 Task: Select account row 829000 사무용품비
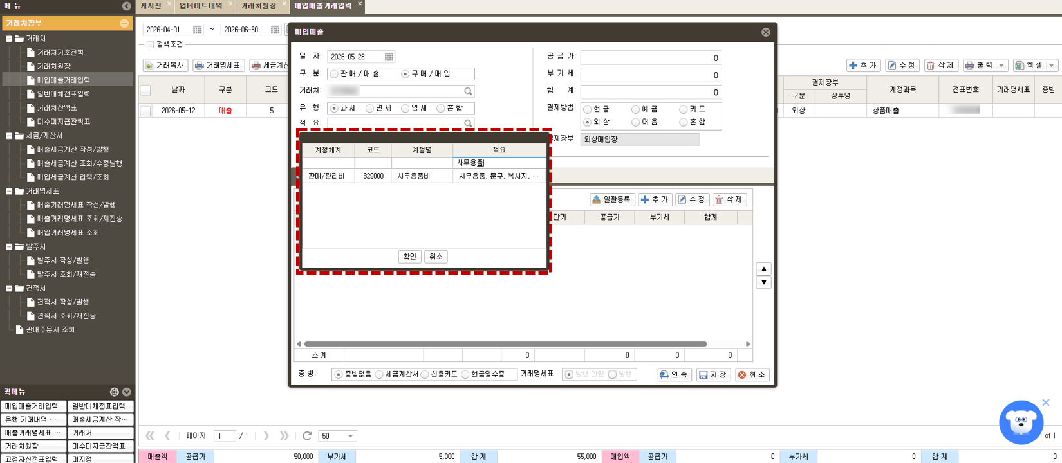coord(424,176)
